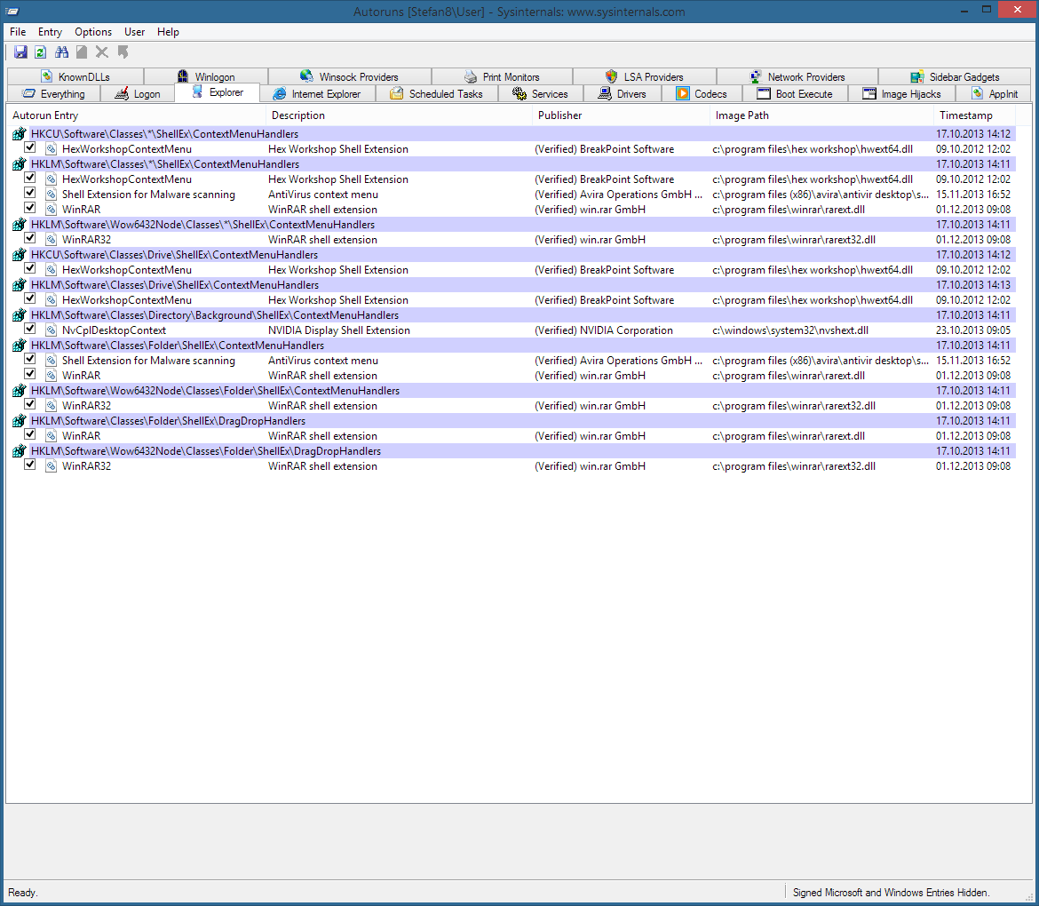The width and height of the screenshot is (1039, 906).
Task: Sort by Description column header
Action: 399,115
